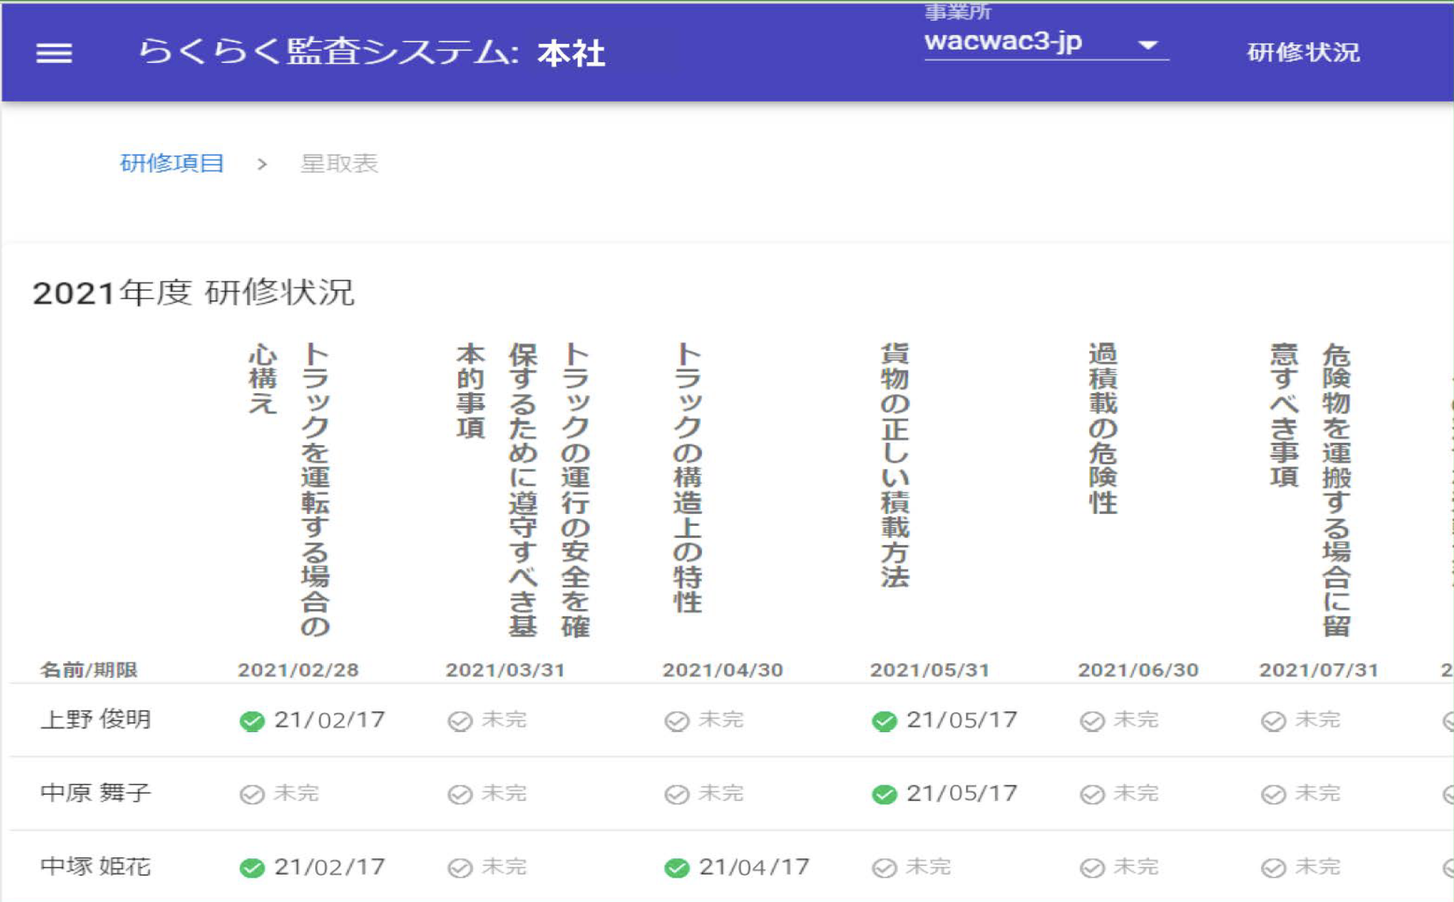The image size is (1454, 902).
Task: Select 星取表 breadcrumb item
Action: click(339, 164)
